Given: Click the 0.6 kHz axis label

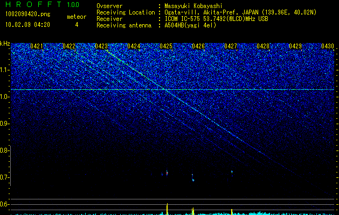Looking at the screenshot, I should tap(4, 204).
